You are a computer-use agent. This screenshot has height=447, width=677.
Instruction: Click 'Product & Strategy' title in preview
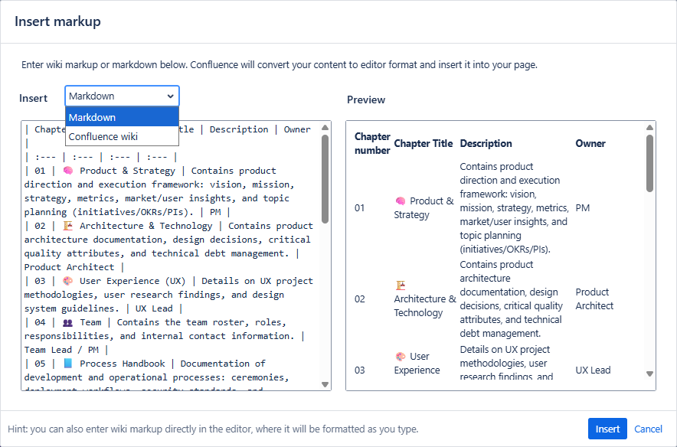click(424, 207)
